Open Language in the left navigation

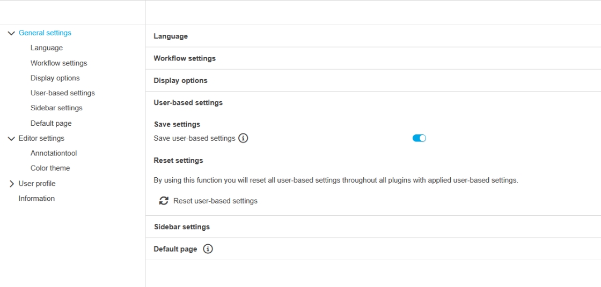47,48
